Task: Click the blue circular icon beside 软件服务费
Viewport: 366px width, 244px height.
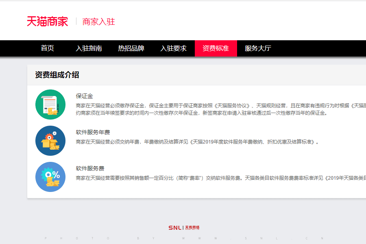Action: pos(50,176)
